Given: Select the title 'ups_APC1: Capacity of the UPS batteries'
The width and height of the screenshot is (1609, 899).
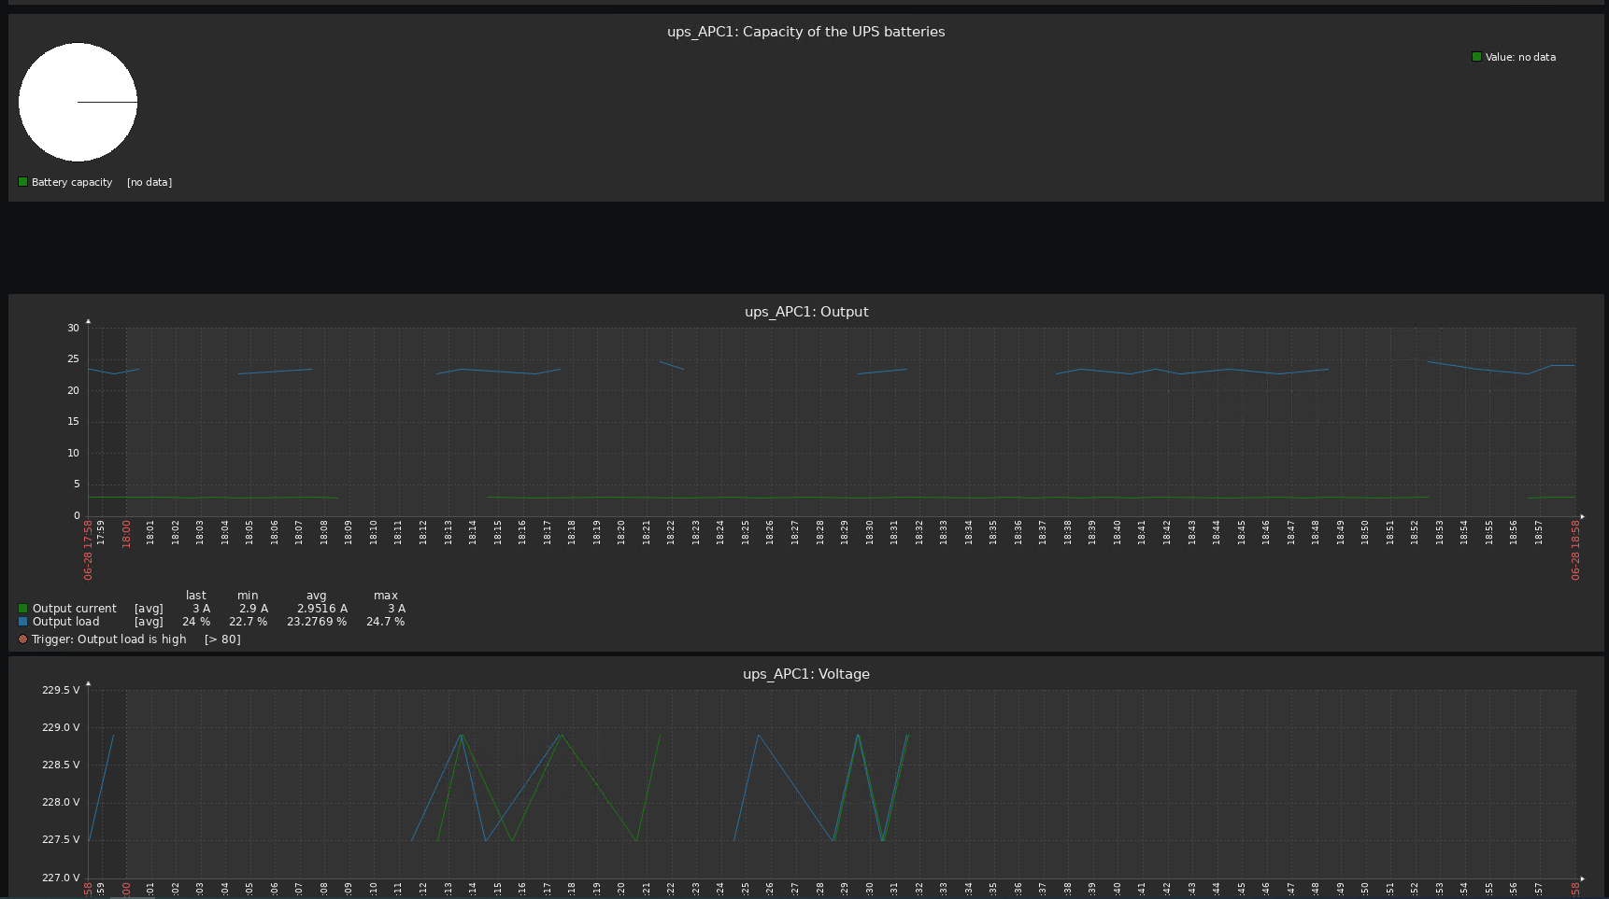Looking at the screenshot, I should pos(805,32).
